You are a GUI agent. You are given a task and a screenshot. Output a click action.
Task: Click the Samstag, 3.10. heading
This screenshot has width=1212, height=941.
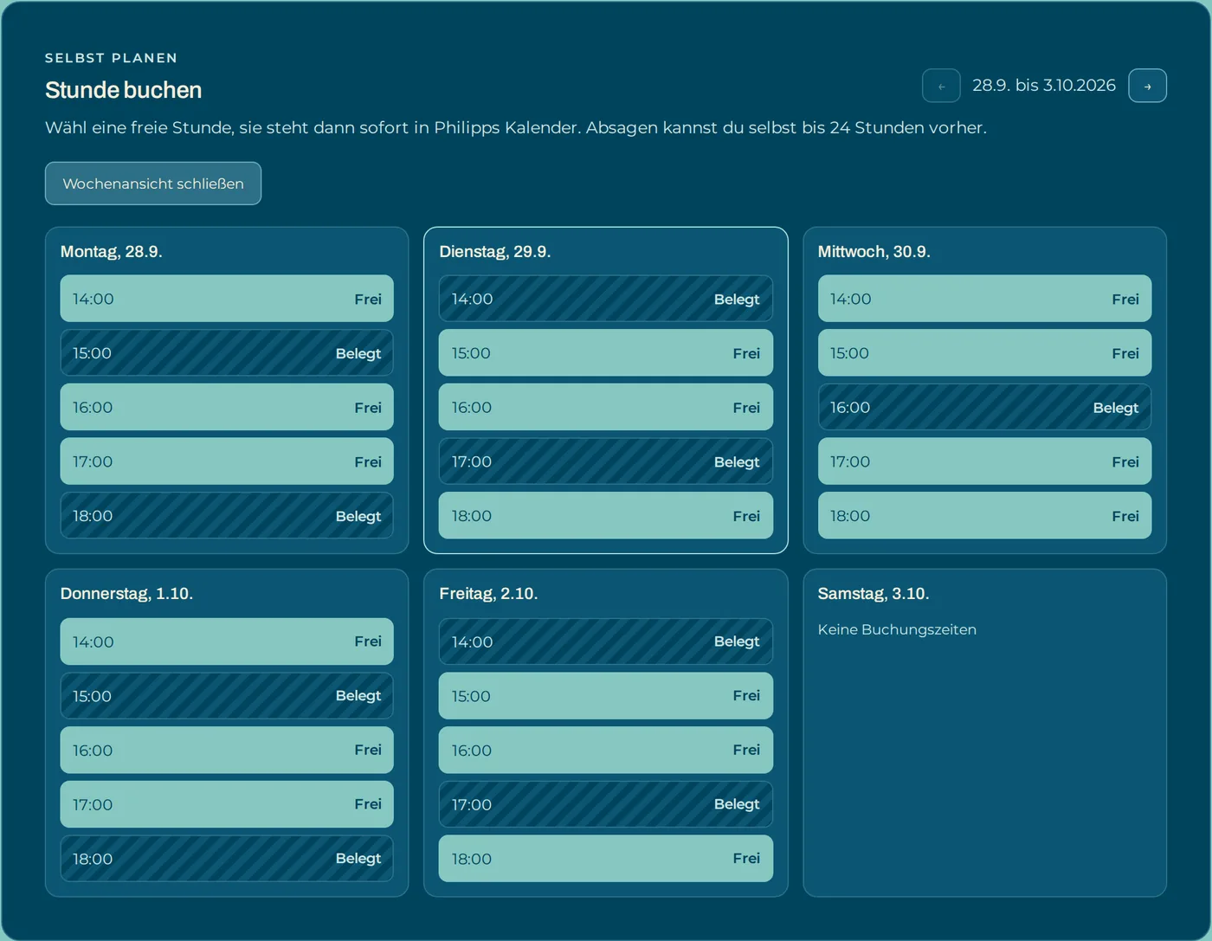[874, 594]
